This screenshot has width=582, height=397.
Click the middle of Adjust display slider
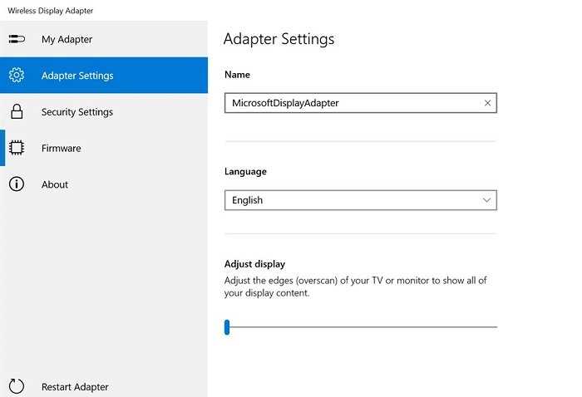click(x=361, y=327)
